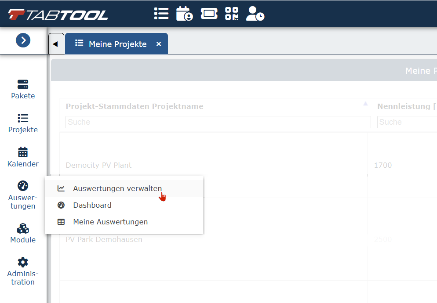Expand the sidebar with the round chevron button
Screen dimensions: 437x303
click(23, 40)
